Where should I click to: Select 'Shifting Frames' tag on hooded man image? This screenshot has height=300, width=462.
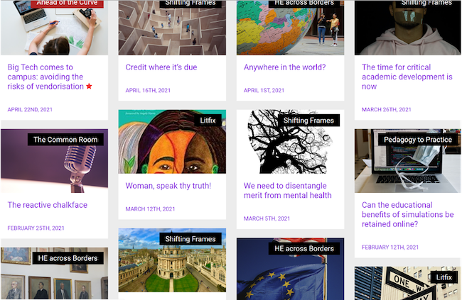tap(426, 4)
